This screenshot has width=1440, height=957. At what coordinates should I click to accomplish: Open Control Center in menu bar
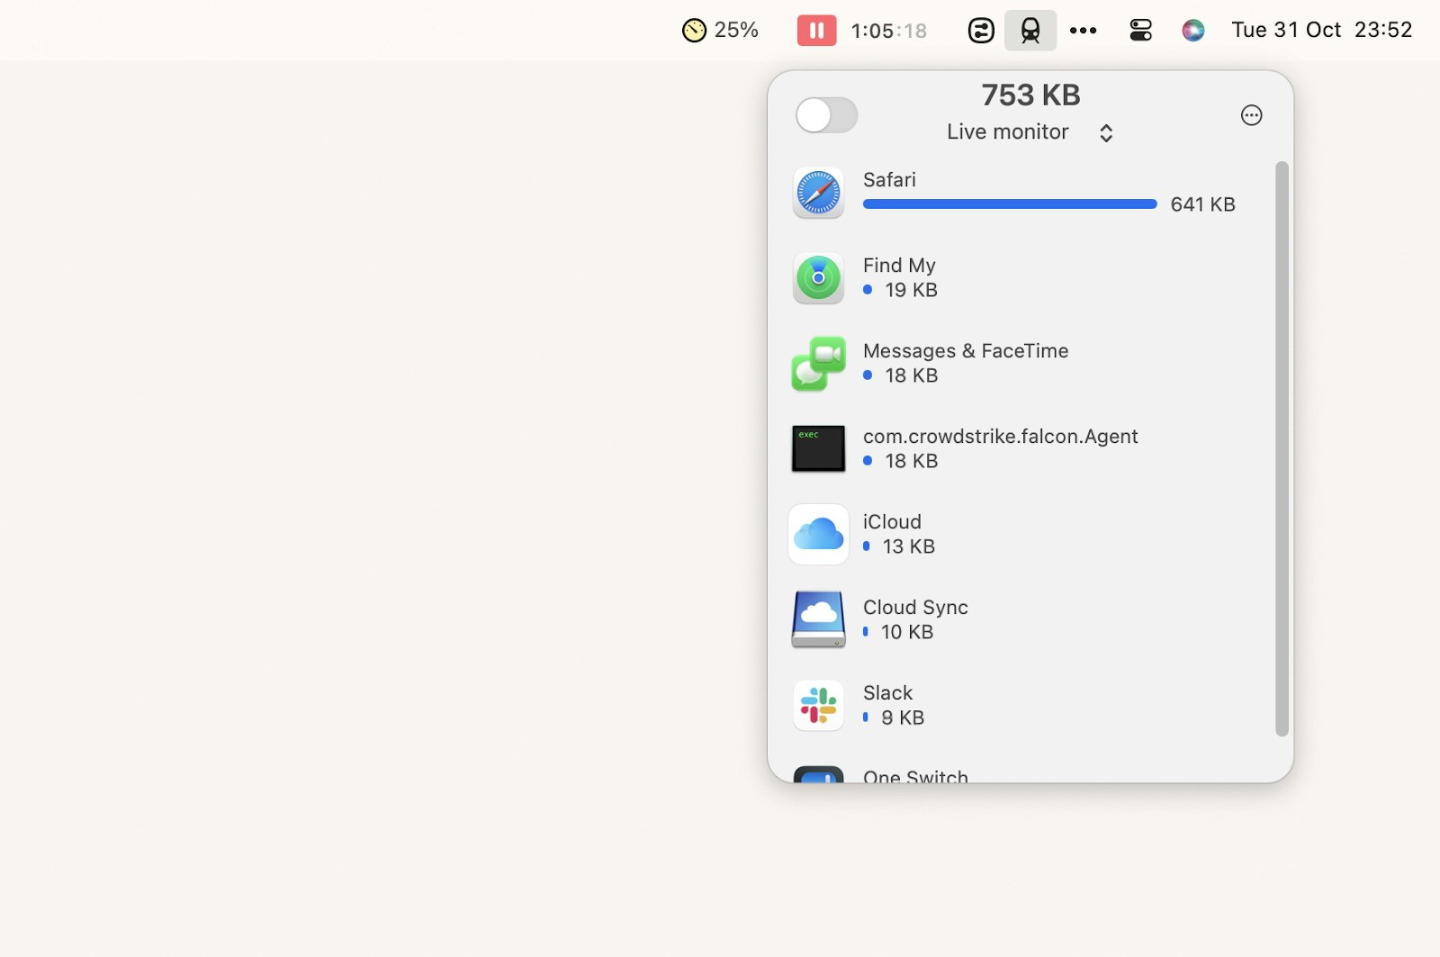click(1140, 31)
